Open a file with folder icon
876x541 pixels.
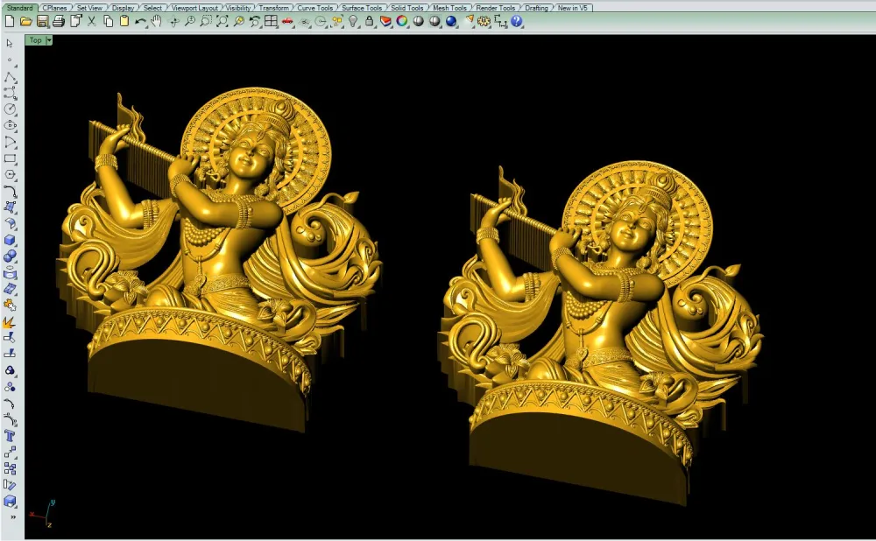coord(25,21)
